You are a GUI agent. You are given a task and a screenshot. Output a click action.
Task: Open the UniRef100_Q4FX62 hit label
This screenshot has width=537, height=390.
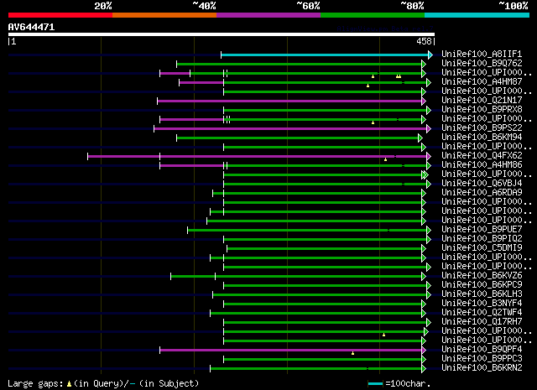482,155
